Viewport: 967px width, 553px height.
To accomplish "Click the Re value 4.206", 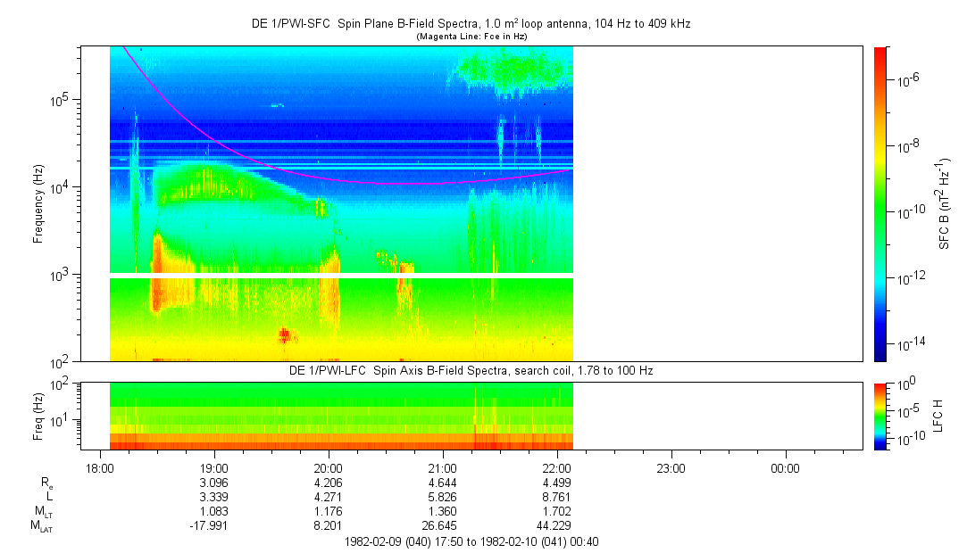I will tap(329, 483).
